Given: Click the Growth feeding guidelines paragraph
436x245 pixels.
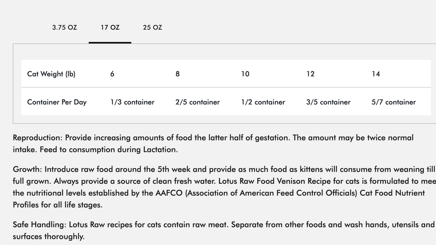Looking at the screenshot, I should (224, 187).
